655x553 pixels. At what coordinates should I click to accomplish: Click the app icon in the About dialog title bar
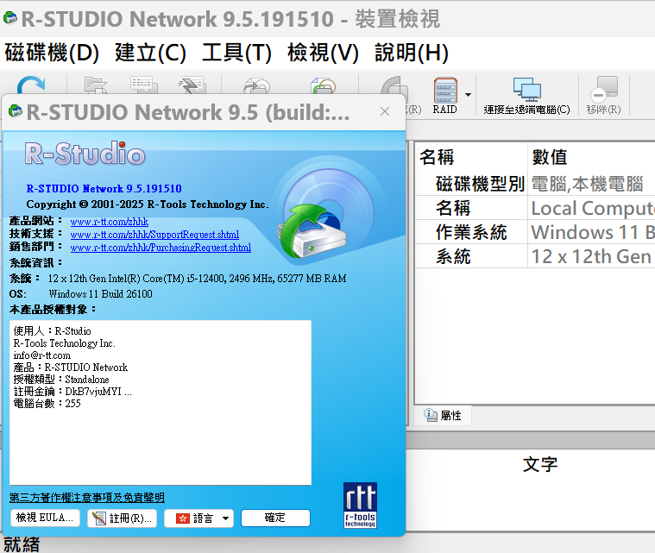tap(16, 111)
